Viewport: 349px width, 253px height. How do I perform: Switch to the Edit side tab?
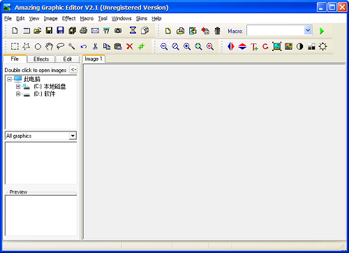[x=68, y=59]
